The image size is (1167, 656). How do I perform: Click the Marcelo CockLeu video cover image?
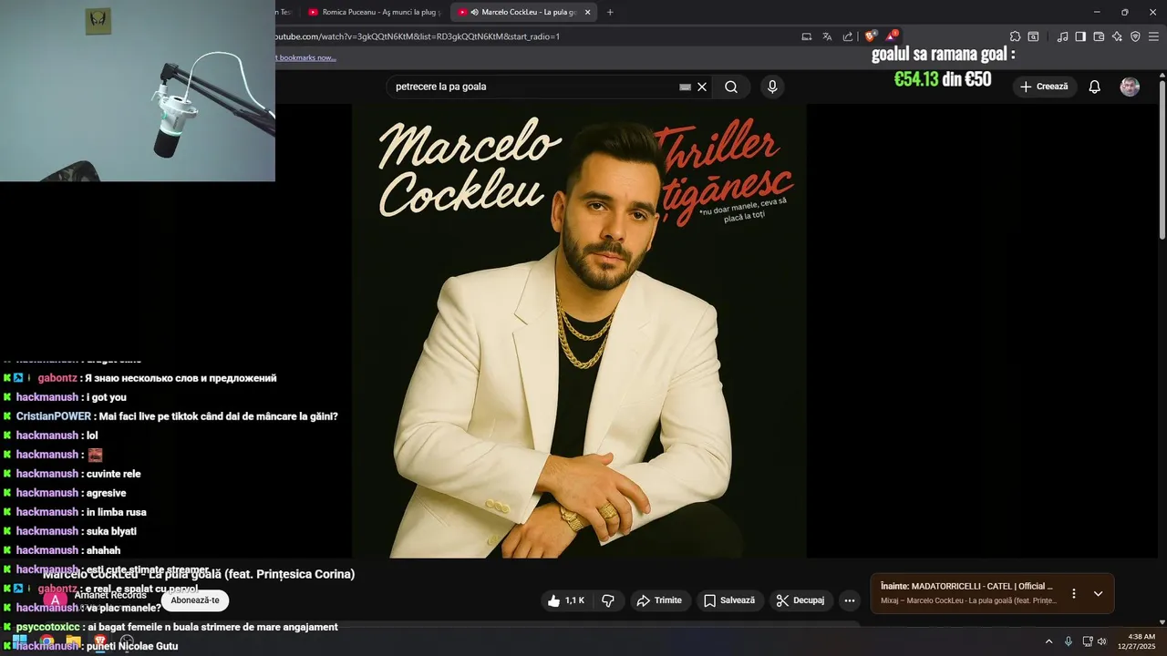click(579, 331)
